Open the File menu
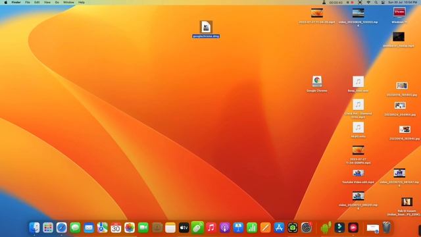This screenshot has height=237, width=421. pyautogui.click(x=28, y=3)
